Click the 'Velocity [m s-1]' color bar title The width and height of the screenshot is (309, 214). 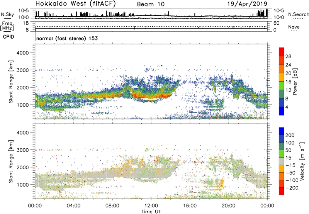point(302,161)
